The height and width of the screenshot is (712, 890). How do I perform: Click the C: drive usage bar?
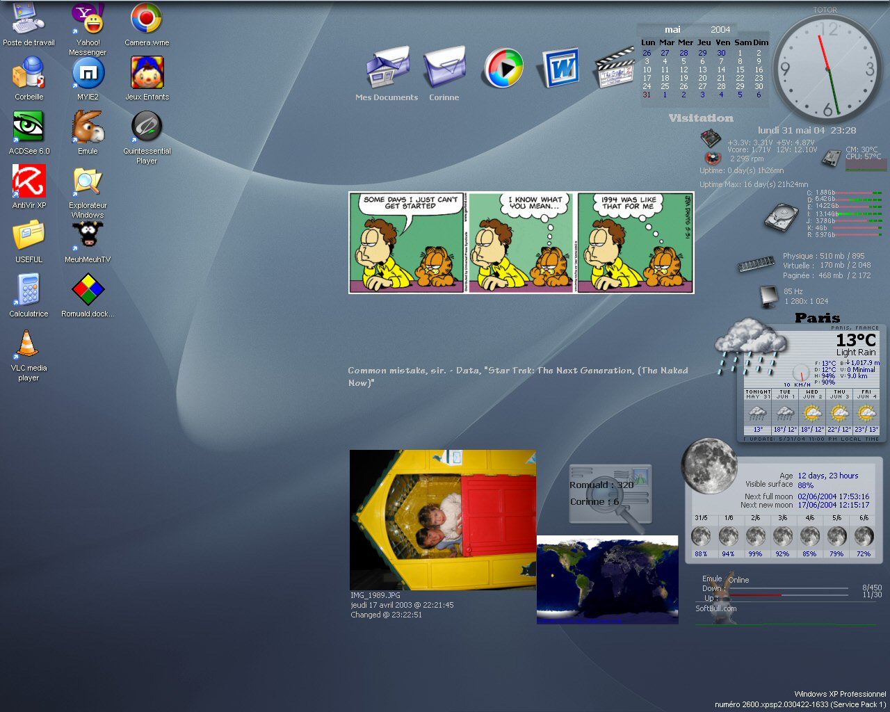tap(858, 193)
